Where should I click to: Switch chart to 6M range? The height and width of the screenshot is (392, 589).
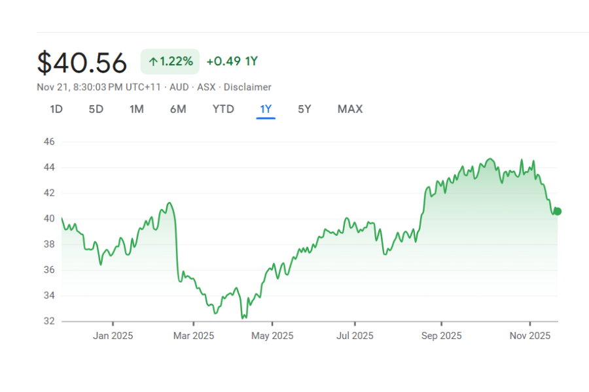(x=178, y=109)
